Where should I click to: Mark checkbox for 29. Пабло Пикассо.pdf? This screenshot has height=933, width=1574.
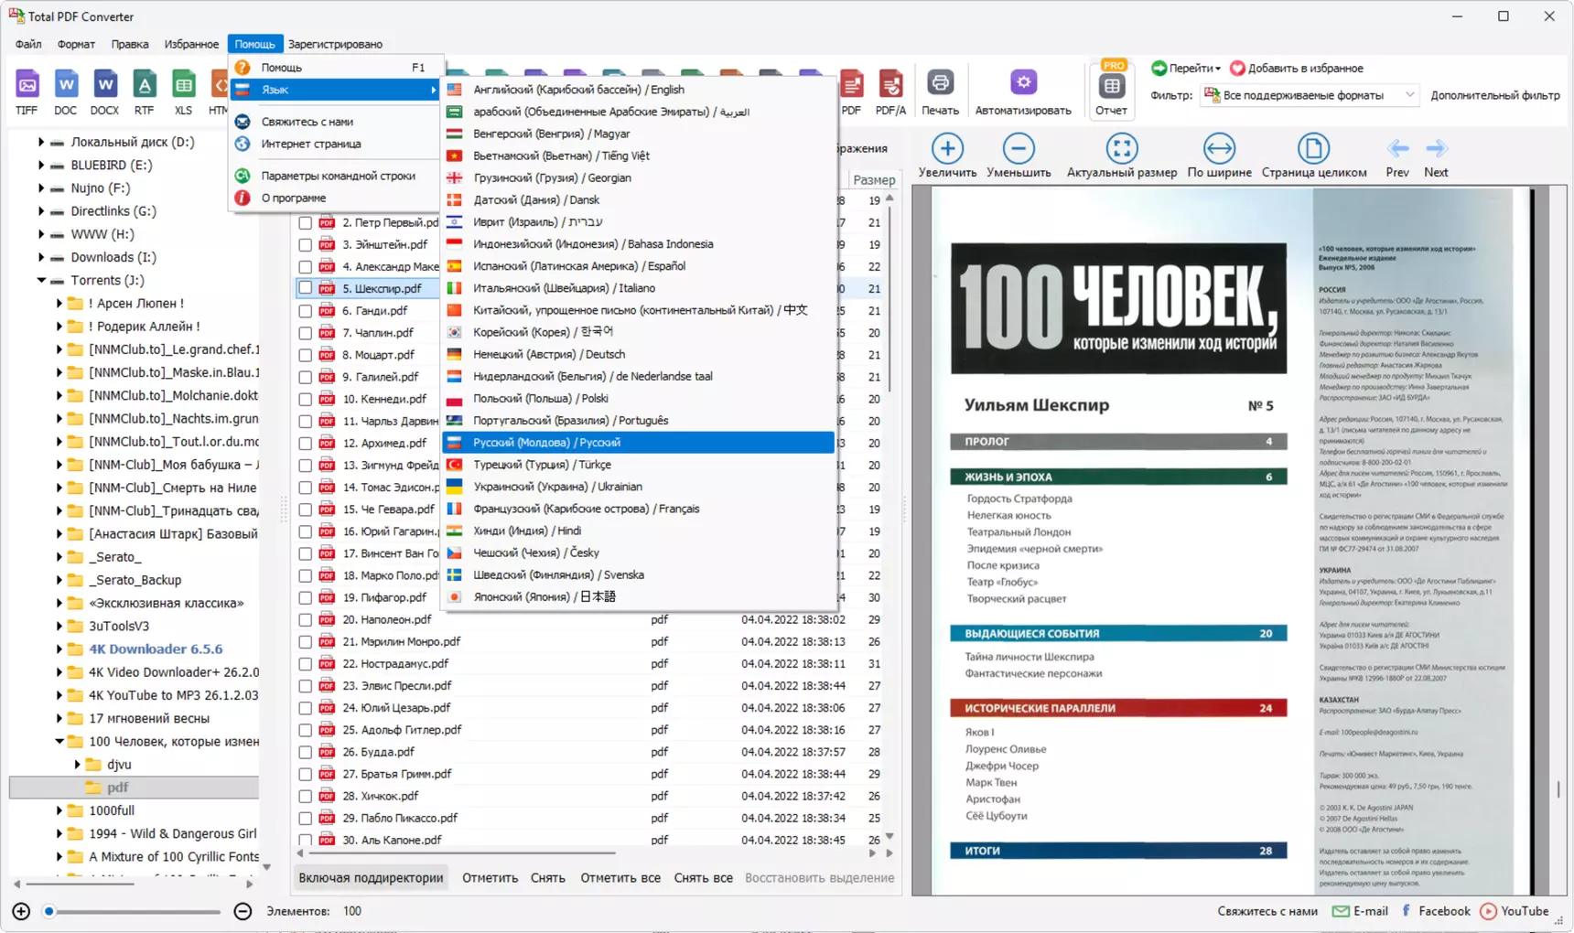coord(305,818)
